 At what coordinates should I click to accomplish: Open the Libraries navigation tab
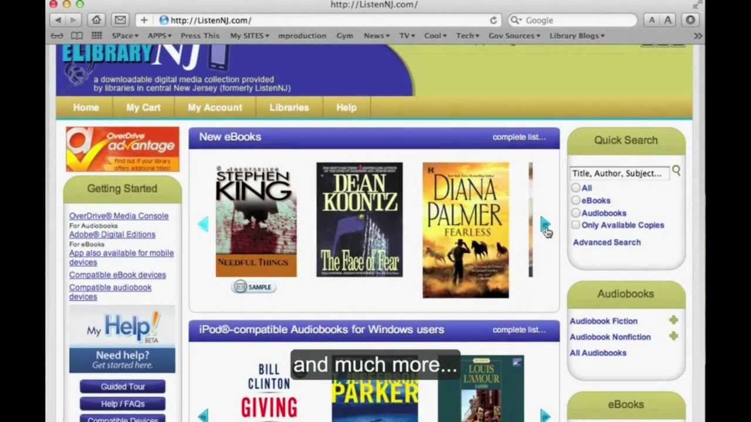click(x=289, y=107)
